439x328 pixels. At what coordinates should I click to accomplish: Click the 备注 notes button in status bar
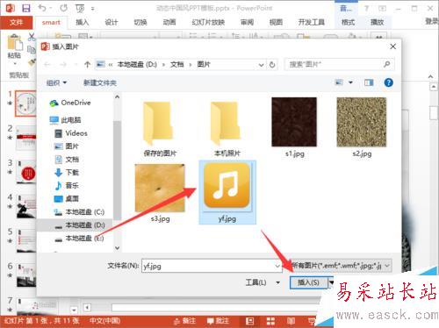184,321
